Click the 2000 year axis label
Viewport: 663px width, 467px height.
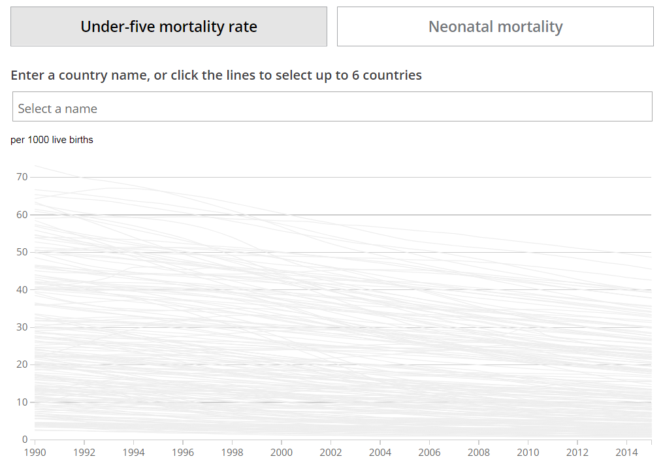(x=282, y=452)
